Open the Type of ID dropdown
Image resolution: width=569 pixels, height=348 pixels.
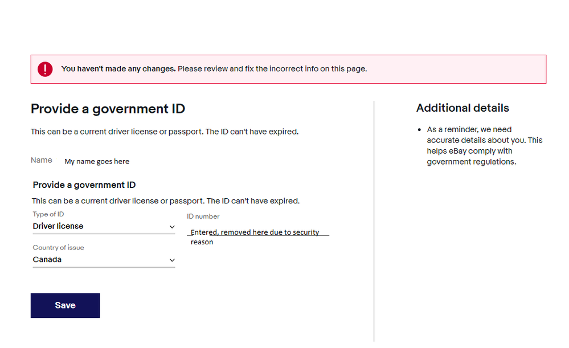tap(103, 226)
